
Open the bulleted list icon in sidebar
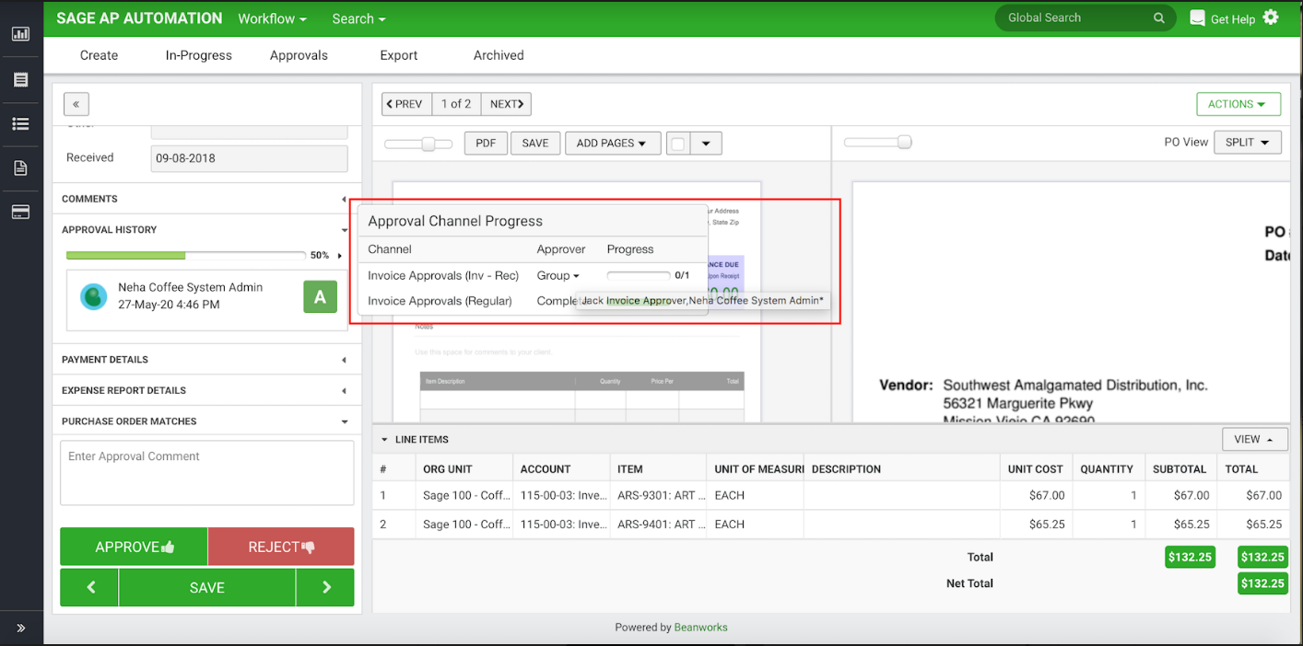click(20, 124)
